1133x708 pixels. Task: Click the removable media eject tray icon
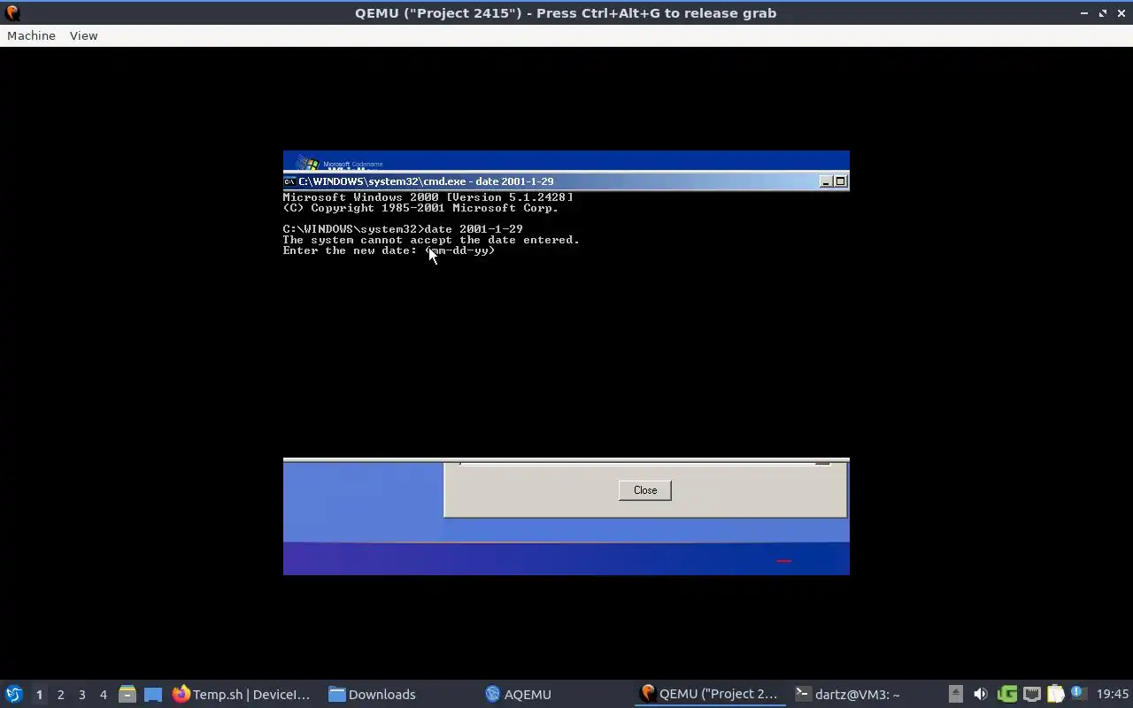(955, 694)
